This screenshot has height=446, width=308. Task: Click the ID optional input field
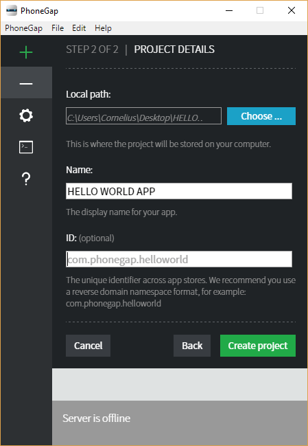(x=179, y=259)
